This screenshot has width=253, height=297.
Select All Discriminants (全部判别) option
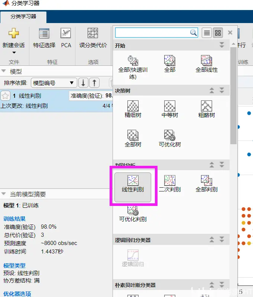(x=207, y=184)
